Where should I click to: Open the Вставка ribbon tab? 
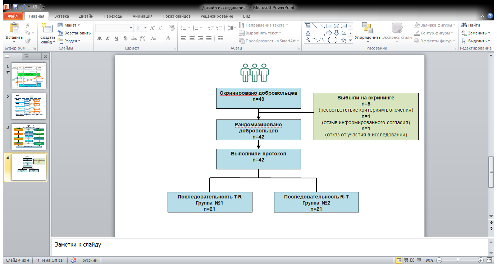coord(61,16)
